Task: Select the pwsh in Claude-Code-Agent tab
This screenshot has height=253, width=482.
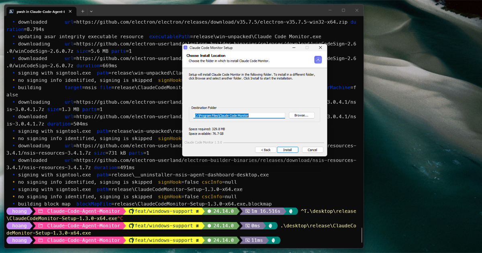Action: (x=41, y=11)
